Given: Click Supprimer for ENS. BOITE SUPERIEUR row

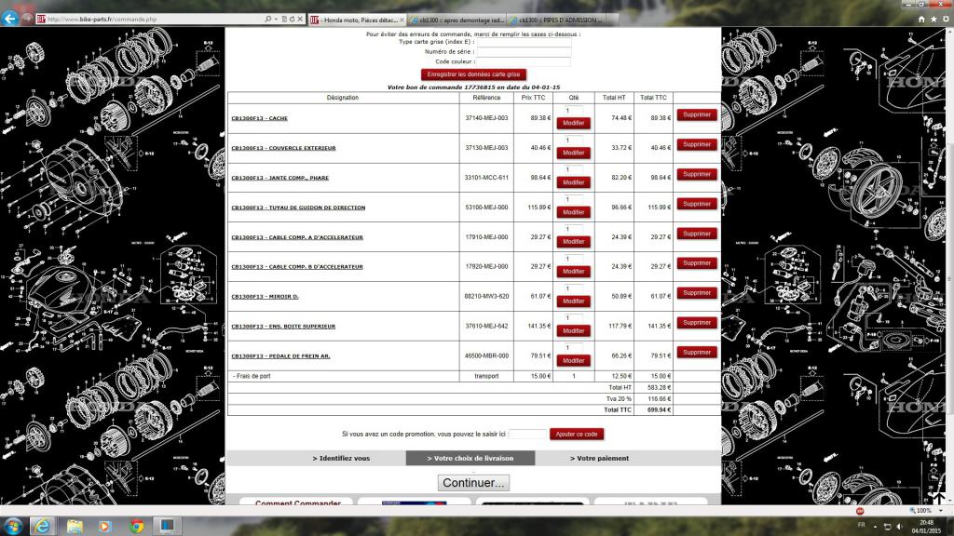Looking at the screenshot, I should pos(697,323).
